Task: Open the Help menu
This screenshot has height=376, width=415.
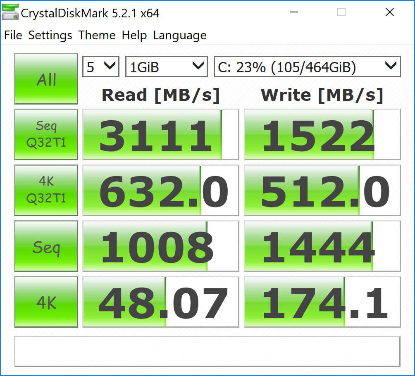Action: click(134, 35)
